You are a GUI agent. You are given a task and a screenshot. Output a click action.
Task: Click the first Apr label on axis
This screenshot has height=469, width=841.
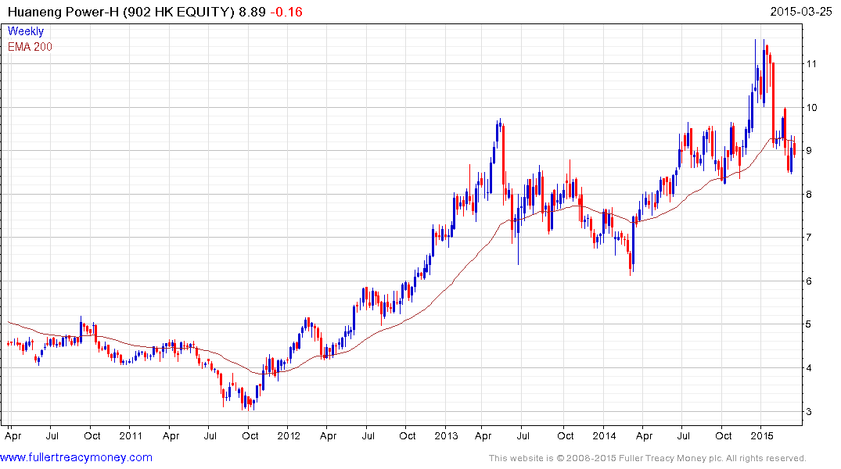[13, 435]
